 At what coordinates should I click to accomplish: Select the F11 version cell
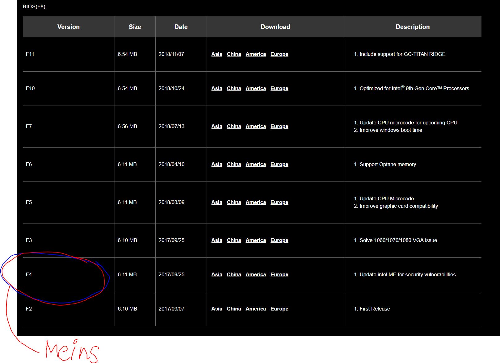(69, 54)
